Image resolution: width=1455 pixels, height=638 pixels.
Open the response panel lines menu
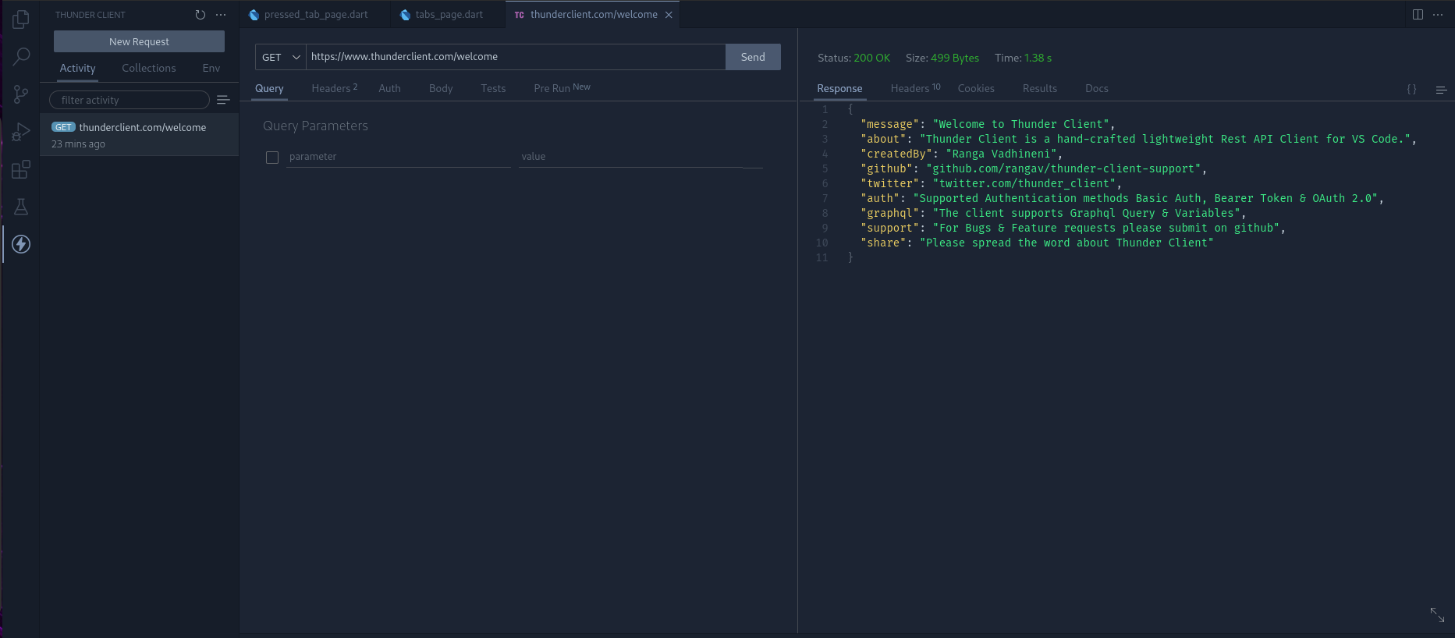click(1441, 90)
